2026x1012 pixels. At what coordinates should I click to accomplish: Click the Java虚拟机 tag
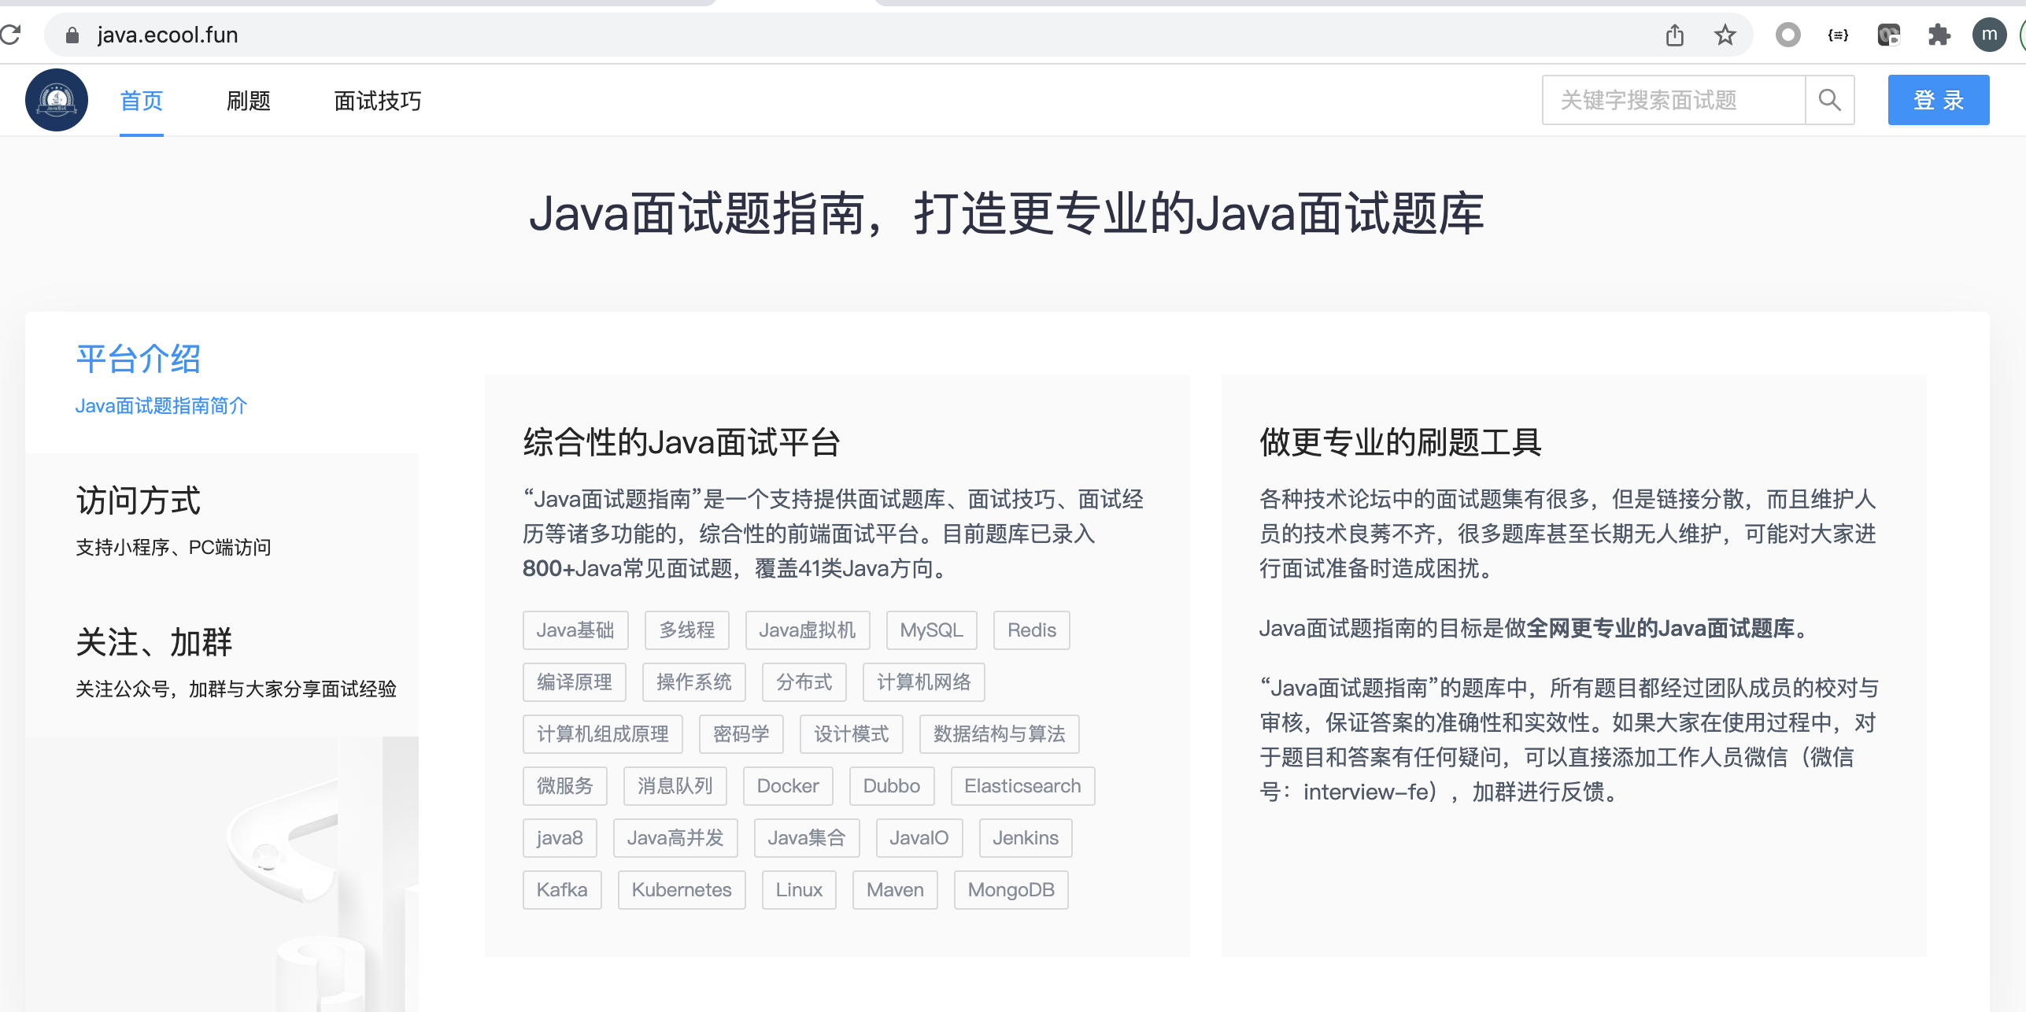808,630
